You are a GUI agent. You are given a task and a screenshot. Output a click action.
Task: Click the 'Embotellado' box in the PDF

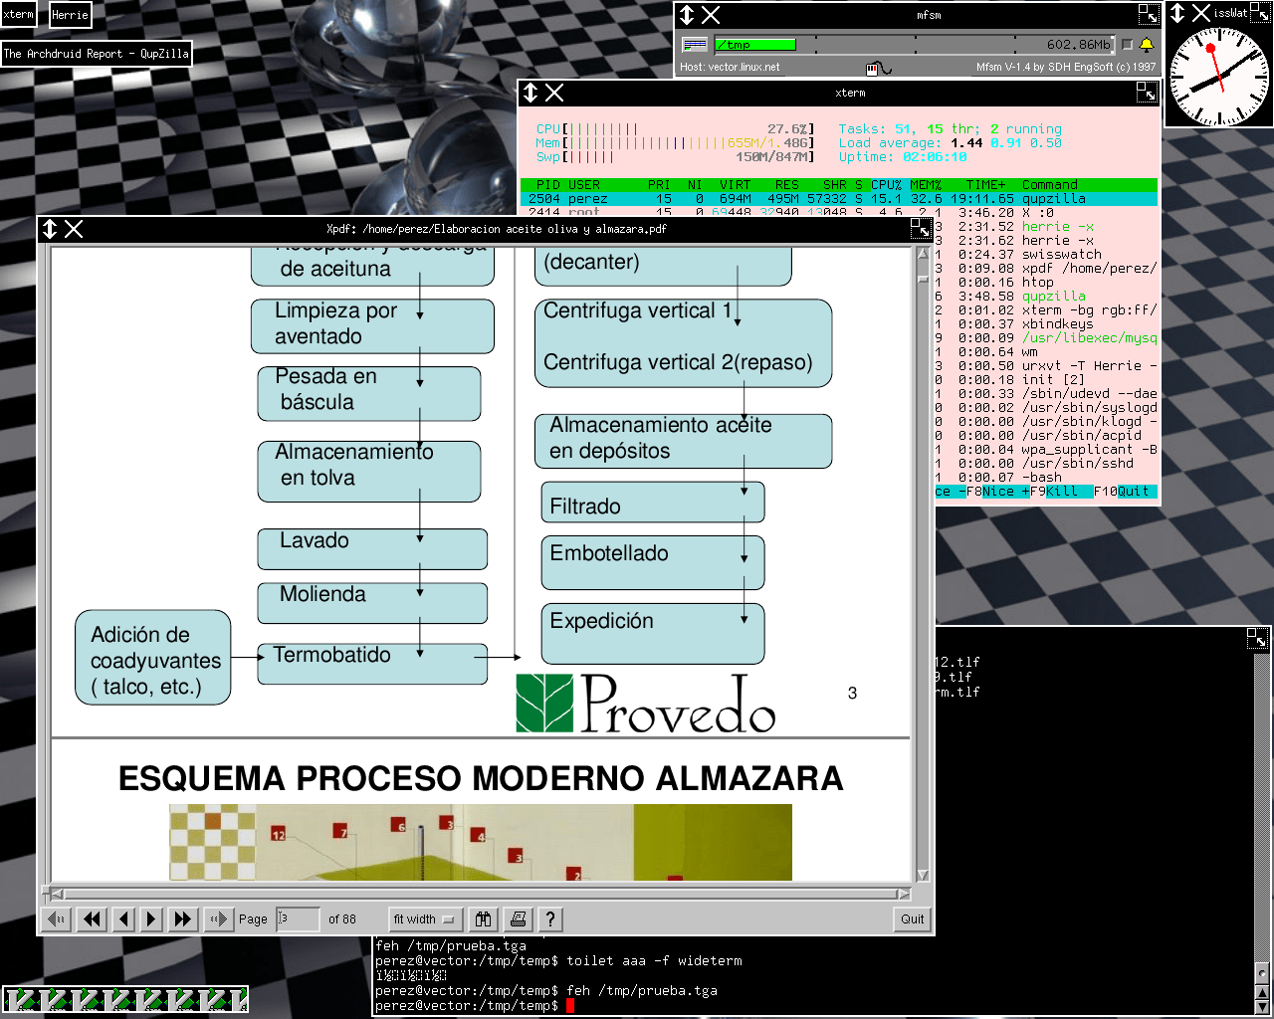click(x=653, y=562)
